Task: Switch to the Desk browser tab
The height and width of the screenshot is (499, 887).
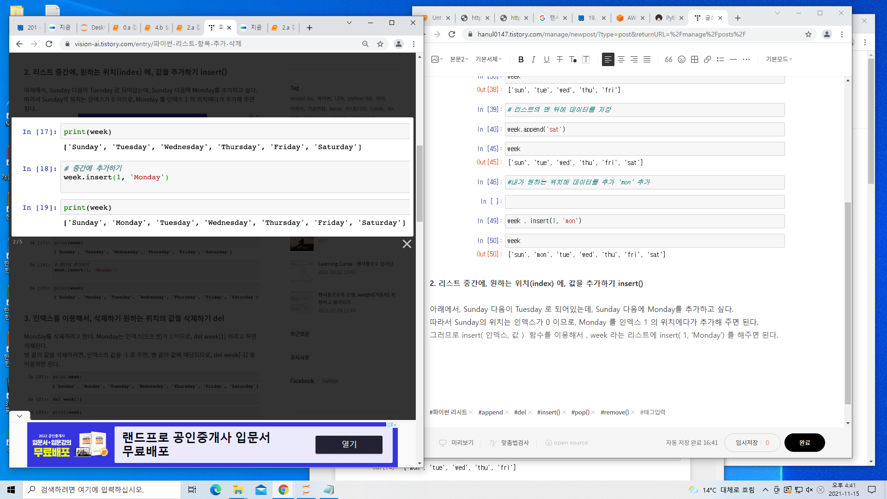Action: [93, 28]
